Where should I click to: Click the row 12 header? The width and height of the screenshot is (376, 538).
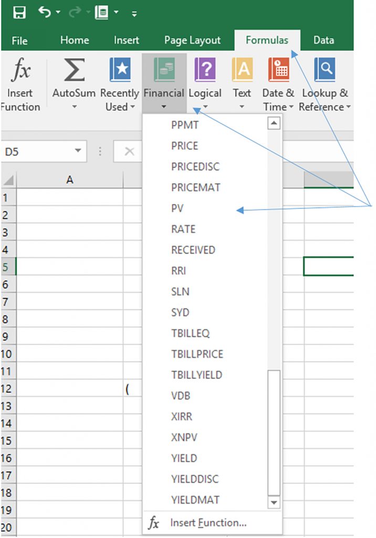click(7, 389)
